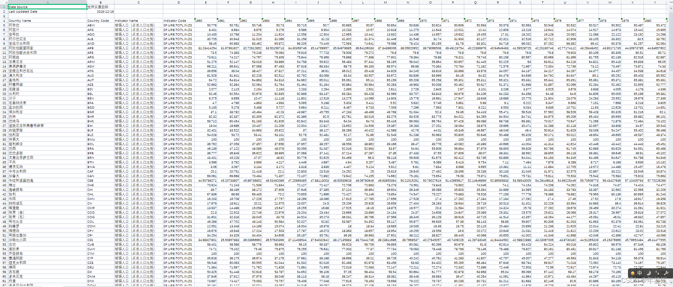The height and width of the screenshot is (287, 673).
Task: Click the 'AFG' country code cell
Action: (100, 30)
